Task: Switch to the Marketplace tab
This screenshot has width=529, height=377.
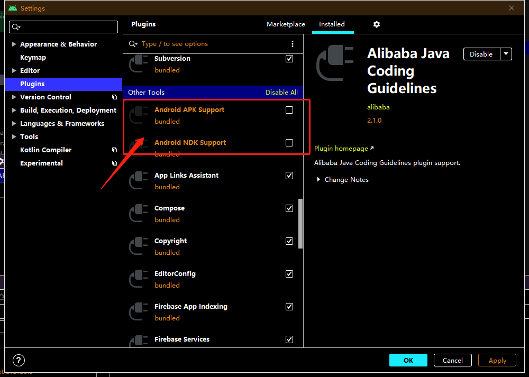Action: click(x=286, y=24)
